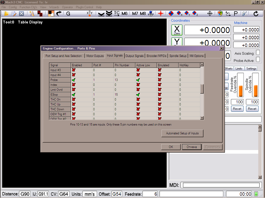Reset the Feedrate Override
The image size is (265, 198).
pyautogui.click(x=237, y=109)
